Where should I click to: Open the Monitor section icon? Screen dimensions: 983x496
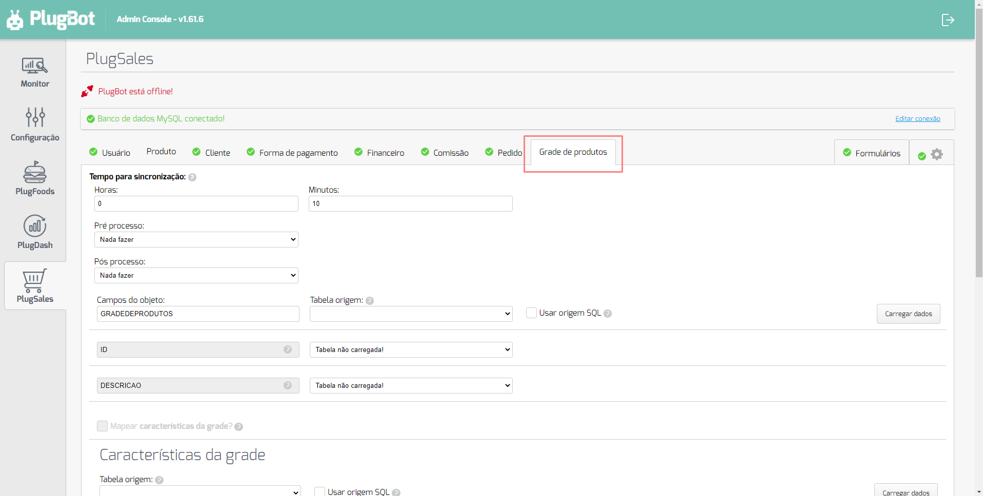click(35, 66)
